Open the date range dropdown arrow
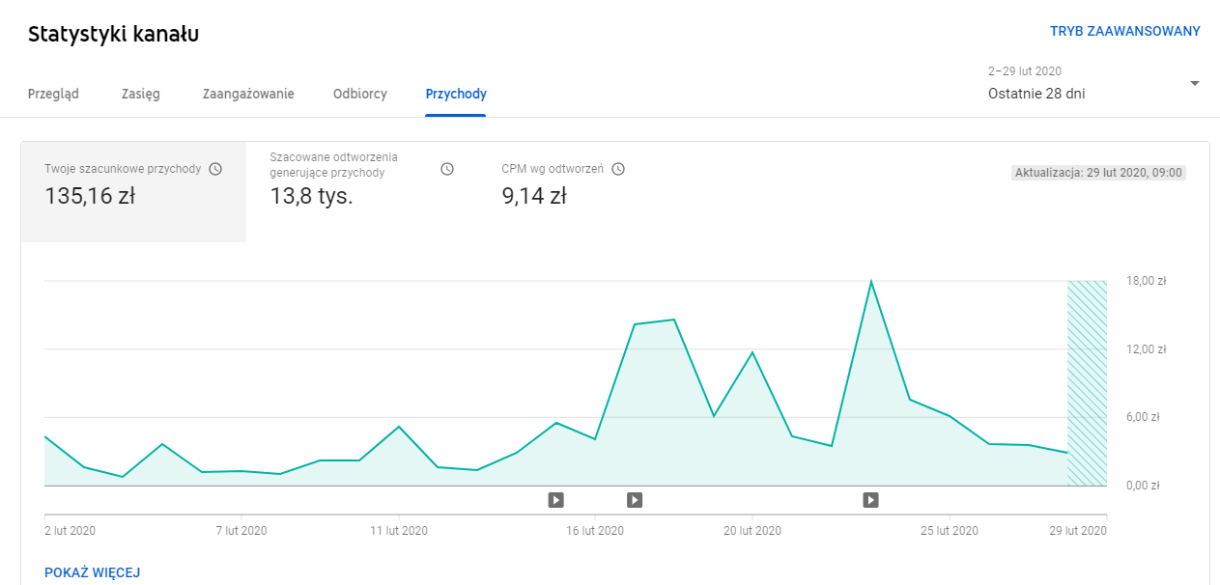Screen dimensions: 1220x585 [1194, 84]
